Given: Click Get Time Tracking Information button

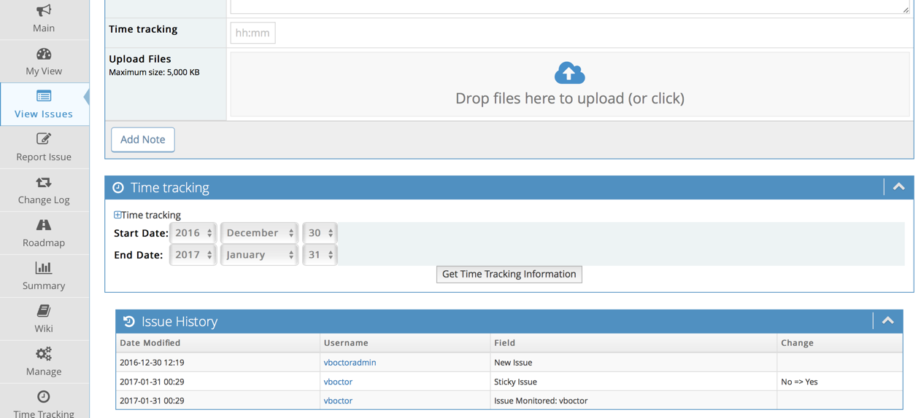Looking at the screenshot, I should (x=509, y=275).
